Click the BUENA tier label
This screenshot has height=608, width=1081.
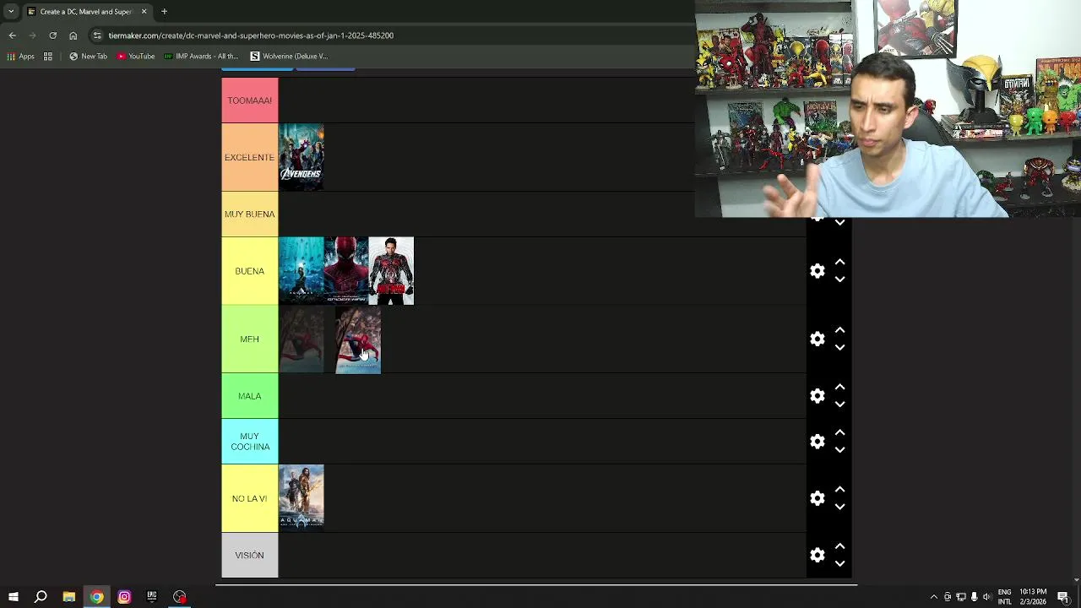[250, 271]
